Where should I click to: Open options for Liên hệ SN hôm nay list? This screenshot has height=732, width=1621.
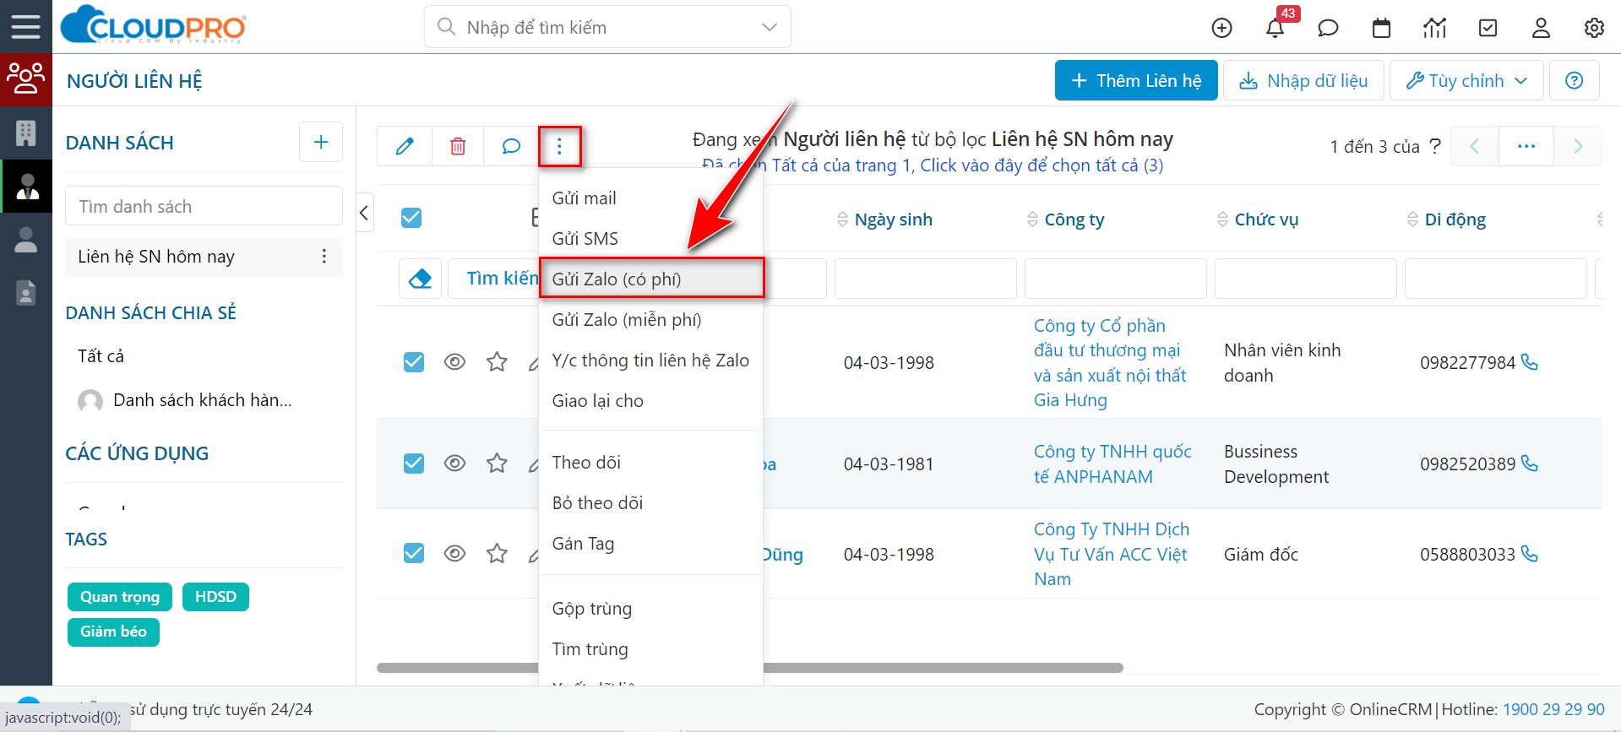[324, 257]
